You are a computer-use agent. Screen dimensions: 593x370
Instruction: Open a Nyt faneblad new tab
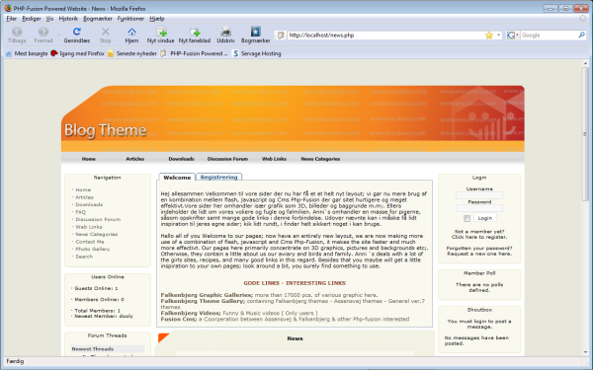[x=195, y=36]
